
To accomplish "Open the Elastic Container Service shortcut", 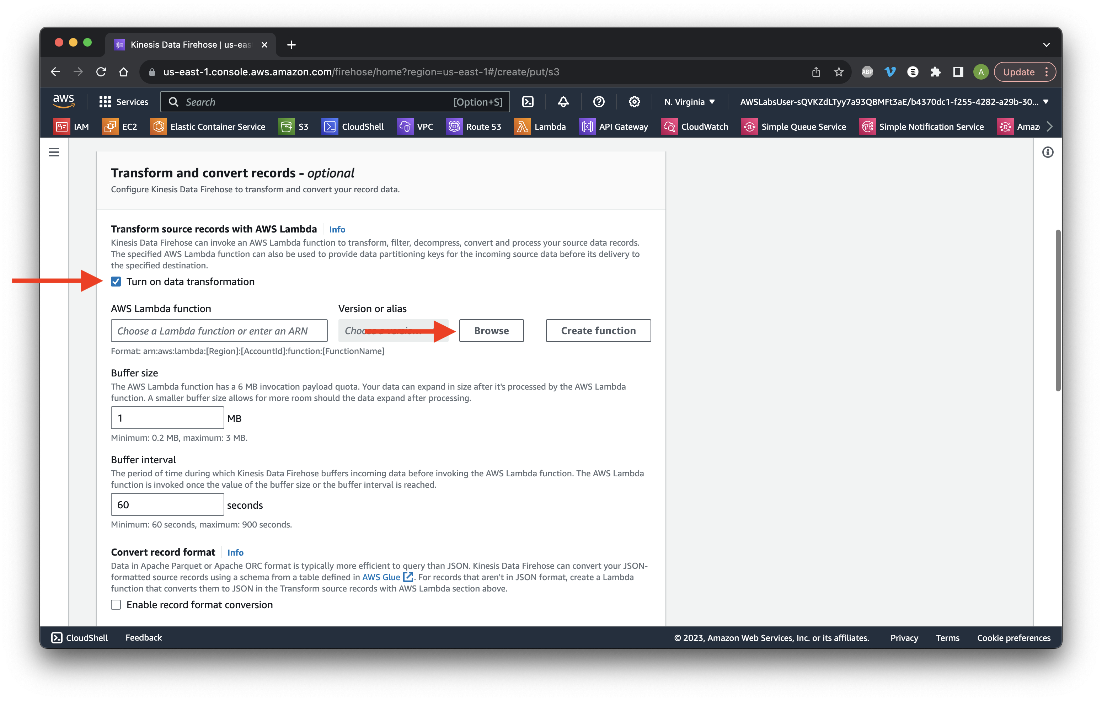I will [x=208, y=127].
